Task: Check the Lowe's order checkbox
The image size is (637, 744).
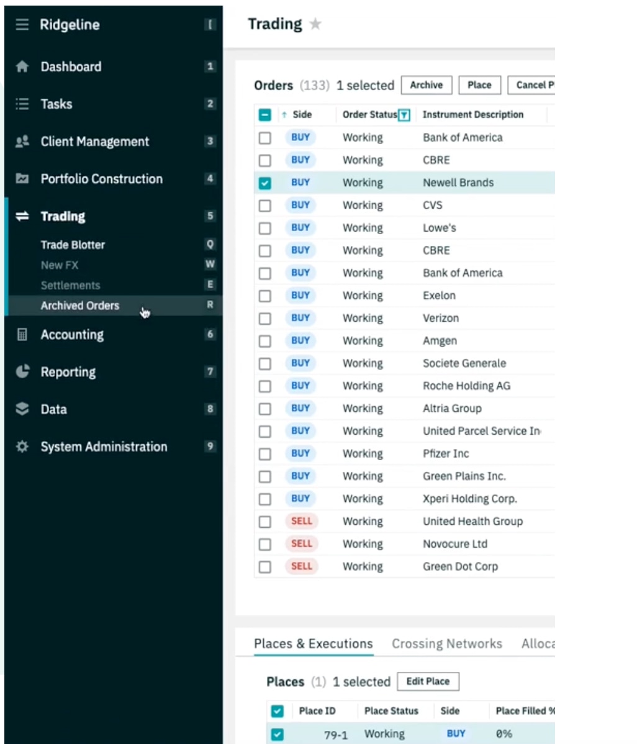Action: click(264, 228)
